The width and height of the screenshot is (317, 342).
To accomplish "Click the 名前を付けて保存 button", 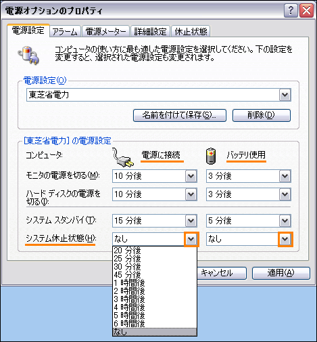I will click(x=180, y=115).
